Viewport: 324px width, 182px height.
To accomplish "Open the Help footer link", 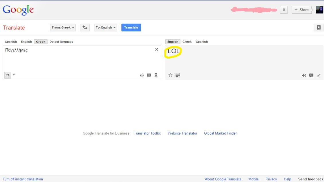I will pyautogui.click(x=287, y=179).
